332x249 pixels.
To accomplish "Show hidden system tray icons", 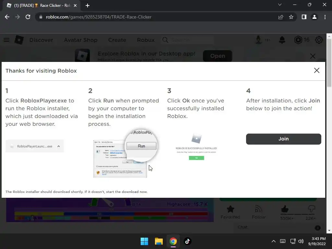I will click(274, 241).
